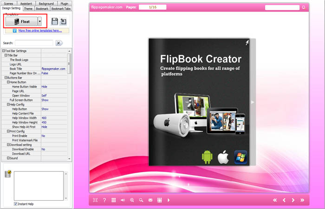Viewport: 325px width, 209px height.
Task: Start auto flip play icon
Action: click(x=169, y=200)
